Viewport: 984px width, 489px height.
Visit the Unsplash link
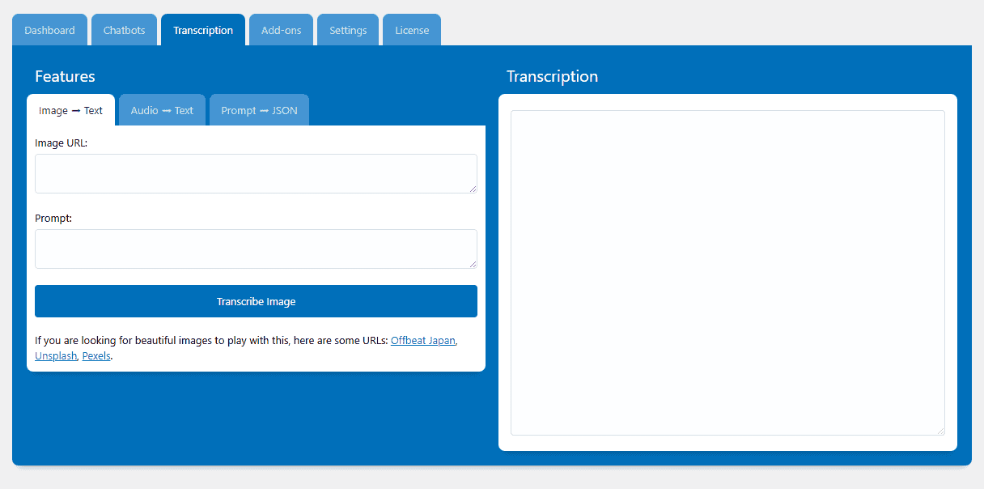[x=55, y=355]
